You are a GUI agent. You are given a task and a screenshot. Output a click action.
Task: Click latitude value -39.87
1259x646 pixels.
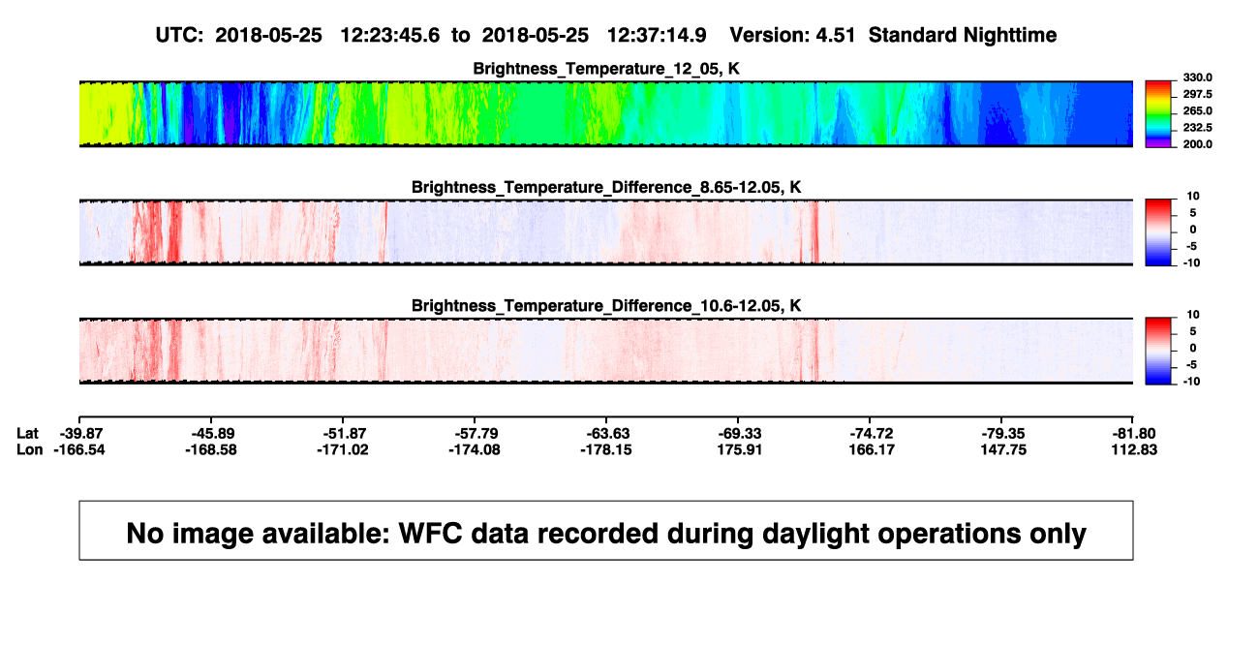(80, 432)
